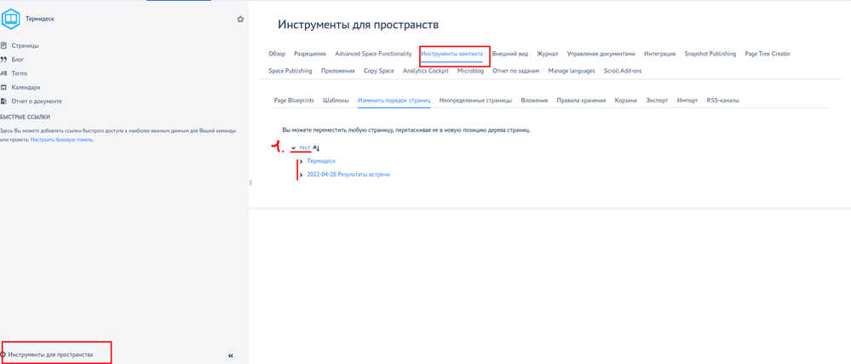The width and height of the screenshot is (851, 364).
Task: Select the Инструменты контента tab
Action: [451, 54]
